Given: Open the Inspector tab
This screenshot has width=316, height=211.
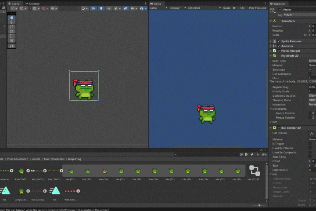Looking at the screenshot, I should (277, 4).
